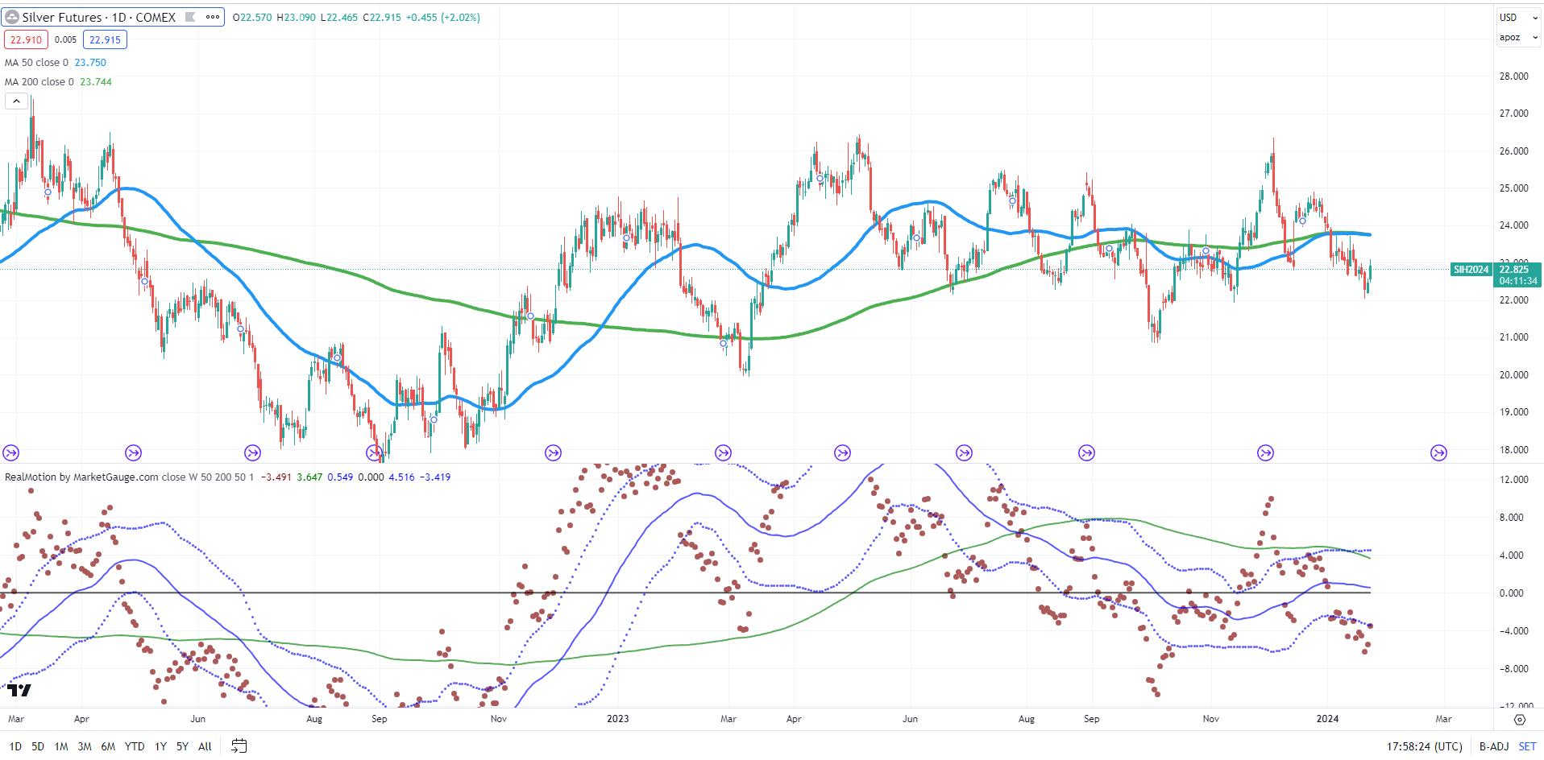Toggle B-ADJ back adjustment
The height and width of the screenshot is (760, 1544).
pos(1493,746)
